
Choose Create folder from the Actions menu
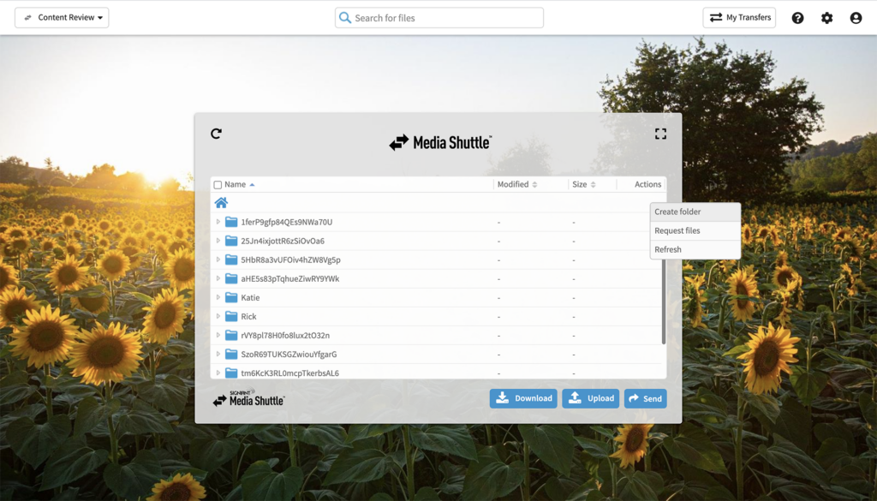tap(677, 212)
